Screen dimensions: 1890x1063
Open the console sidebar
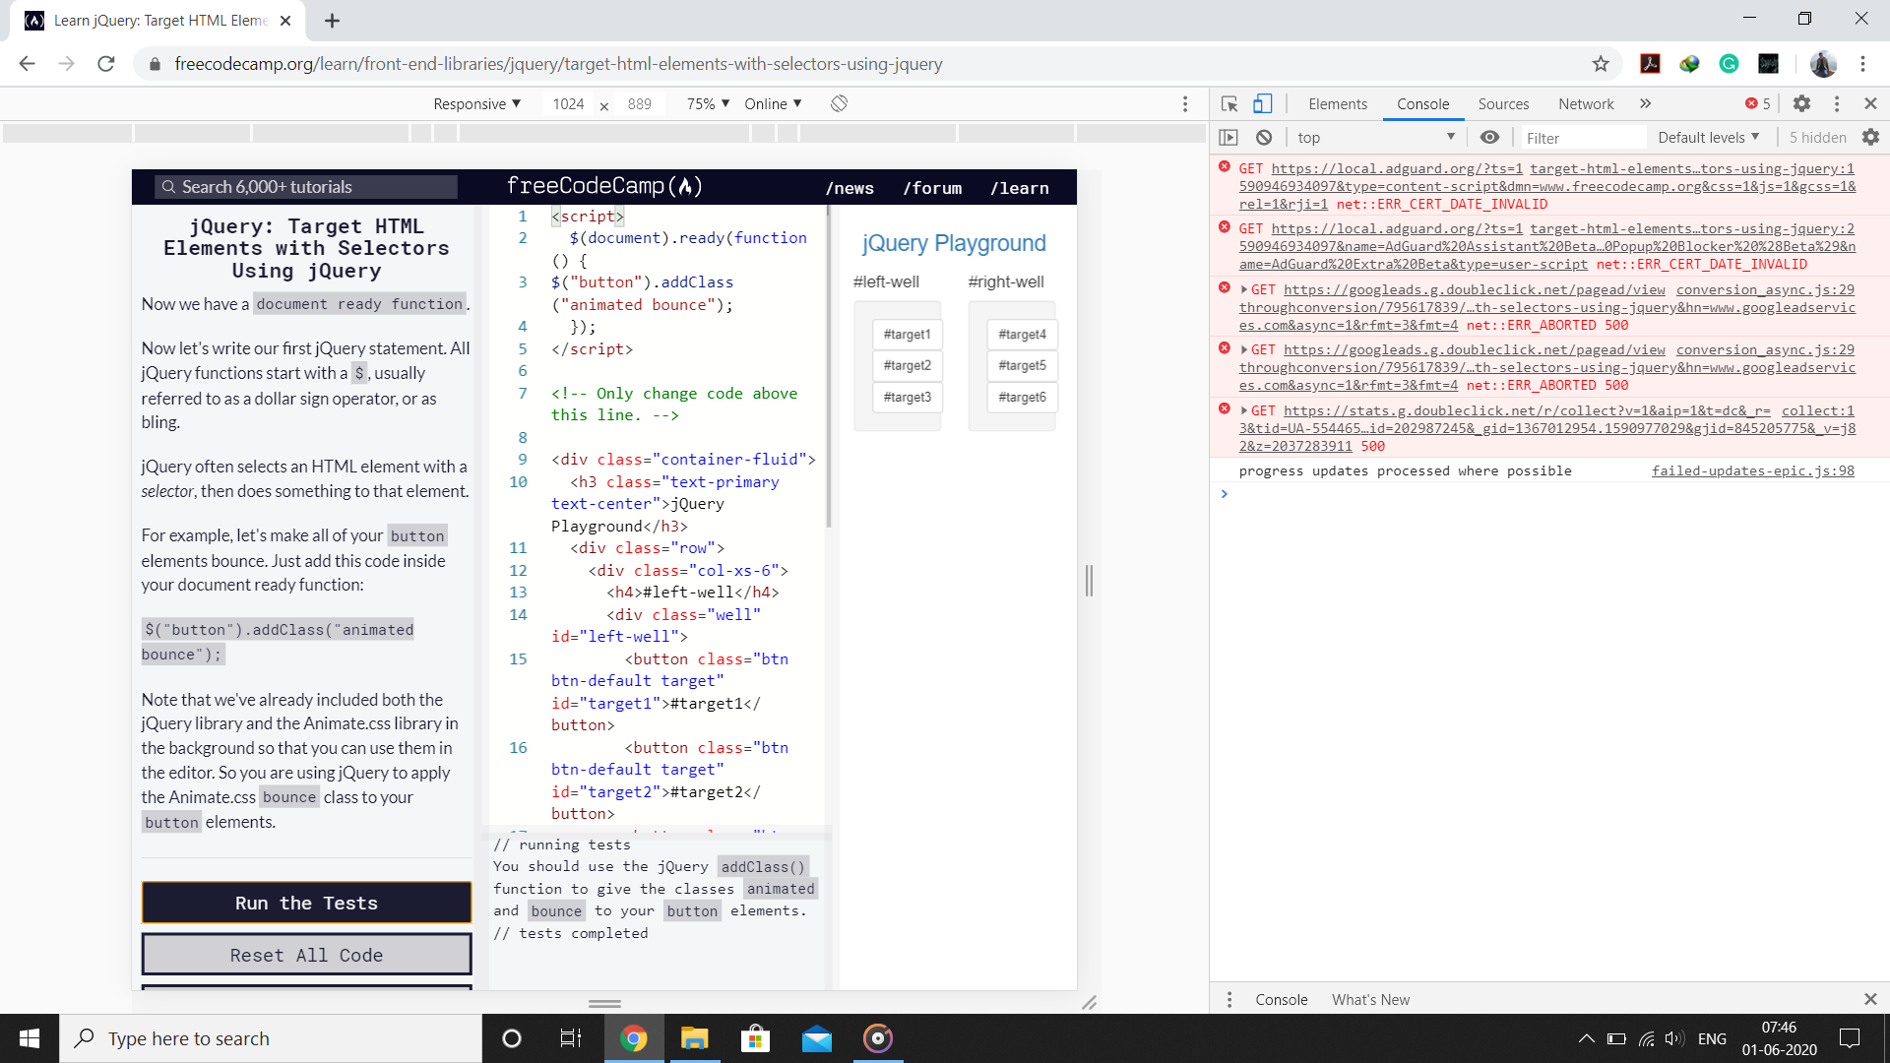(x=1229, y=137)
